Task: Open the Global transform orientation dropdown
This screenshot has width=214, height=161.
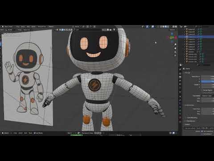Action: tap(77, 27)
